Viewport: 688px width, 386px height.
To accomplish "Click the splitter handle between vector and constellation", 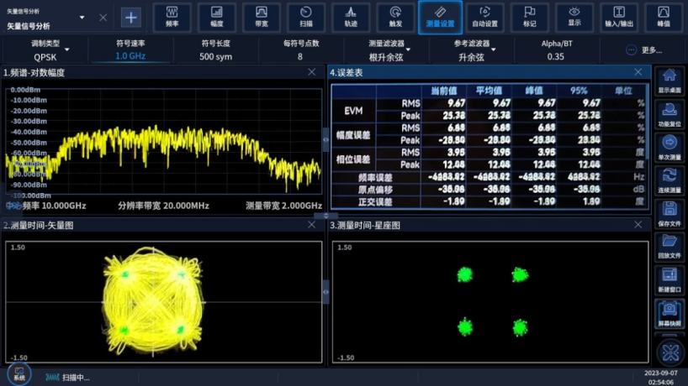I will click(x=325, y=292).
